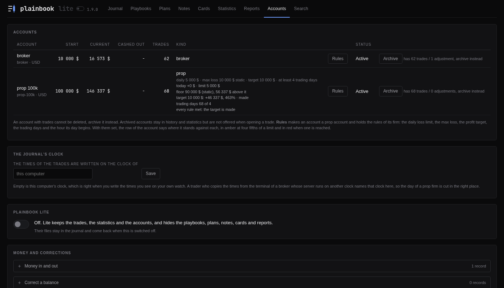Click the CASHED OUT column header

pos(131,45)
